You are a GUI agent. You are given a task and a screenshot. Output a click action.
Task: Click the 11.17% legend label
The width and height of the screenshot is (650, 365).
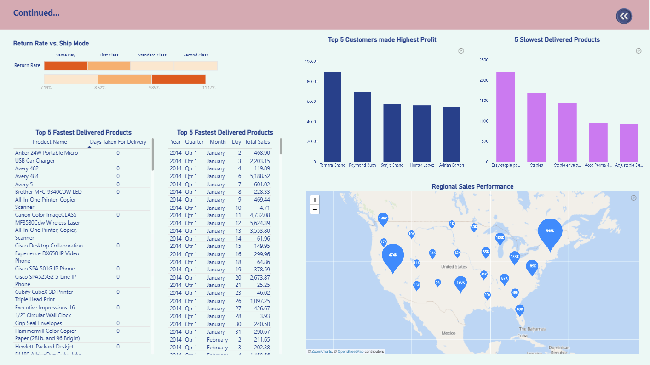point(208,87)
